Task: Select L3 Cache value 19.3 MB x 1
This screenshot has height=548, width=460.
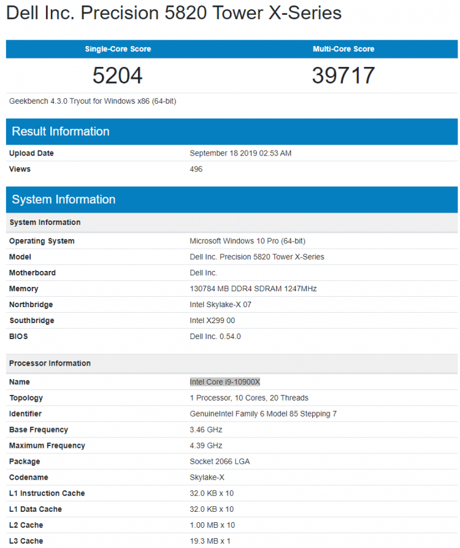Action: click(x=210, y=541)
